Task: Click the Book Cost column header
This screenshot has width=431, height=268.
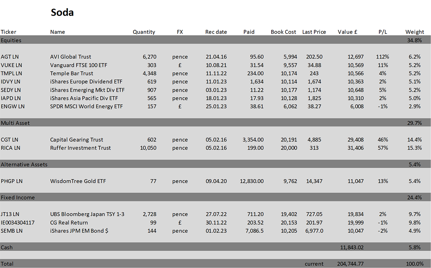Action: pyautogui.click(x=283, y=32)
